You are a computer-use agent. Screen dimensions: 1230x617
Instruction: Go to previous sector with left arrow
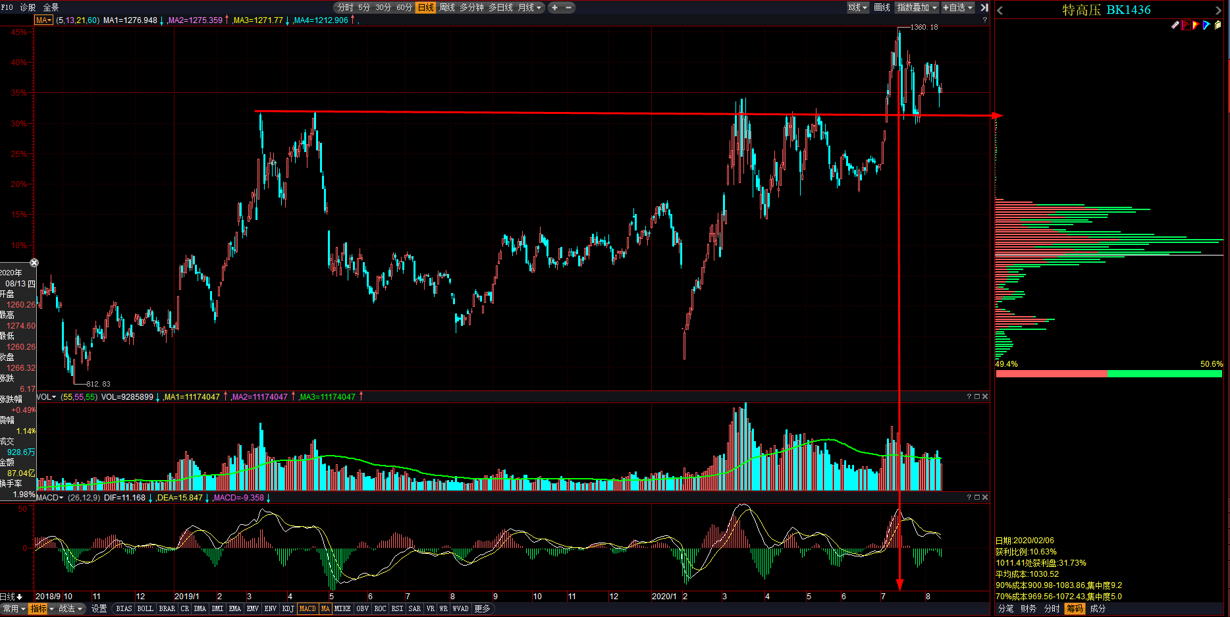pyautogui.click(x=1000, y=10)
